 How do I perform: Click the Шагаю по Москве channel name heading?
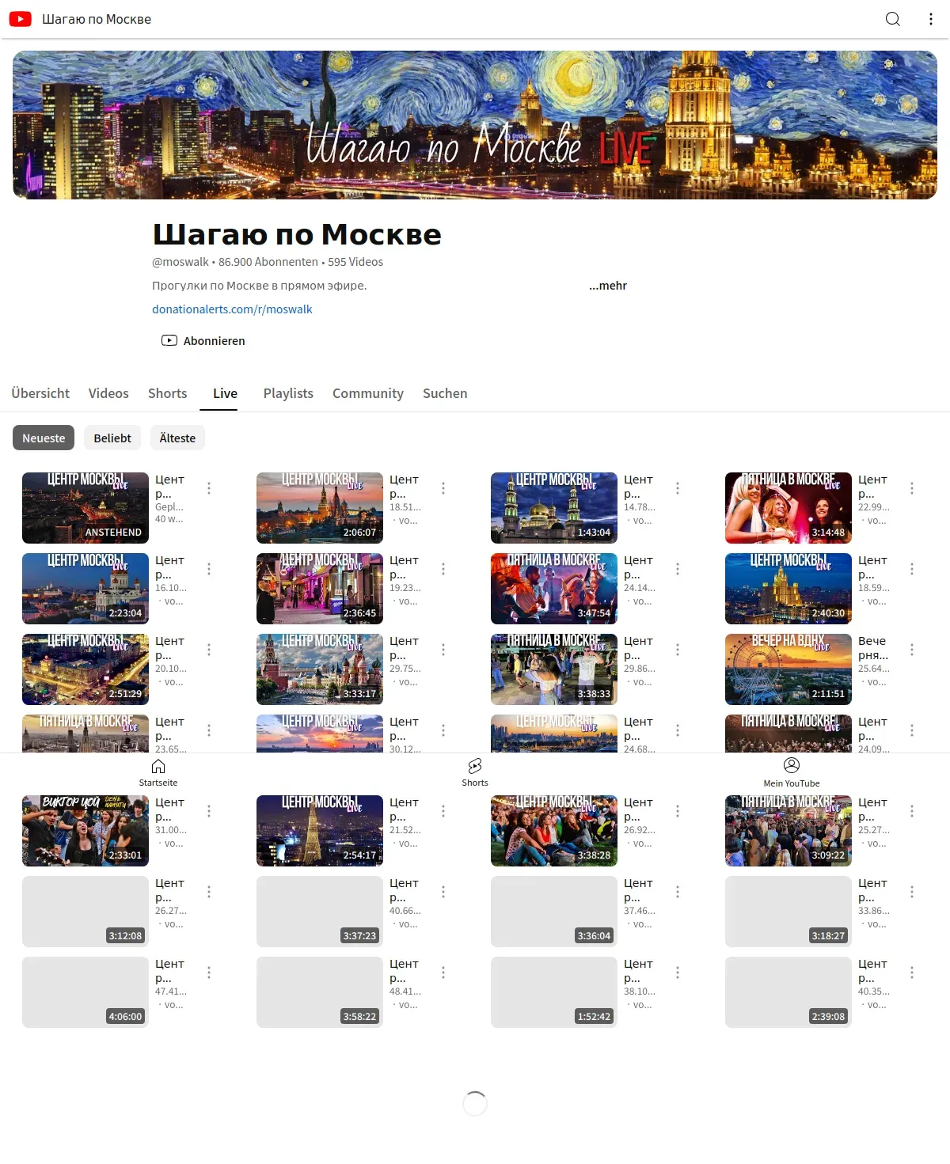tap(297, 234)
